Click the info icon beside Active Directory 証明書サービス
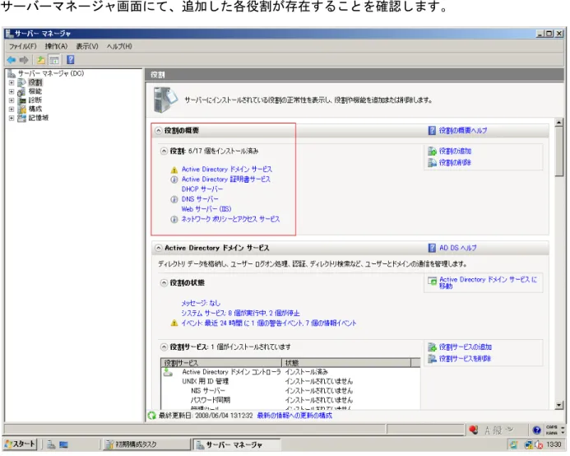 pos(174,179)
